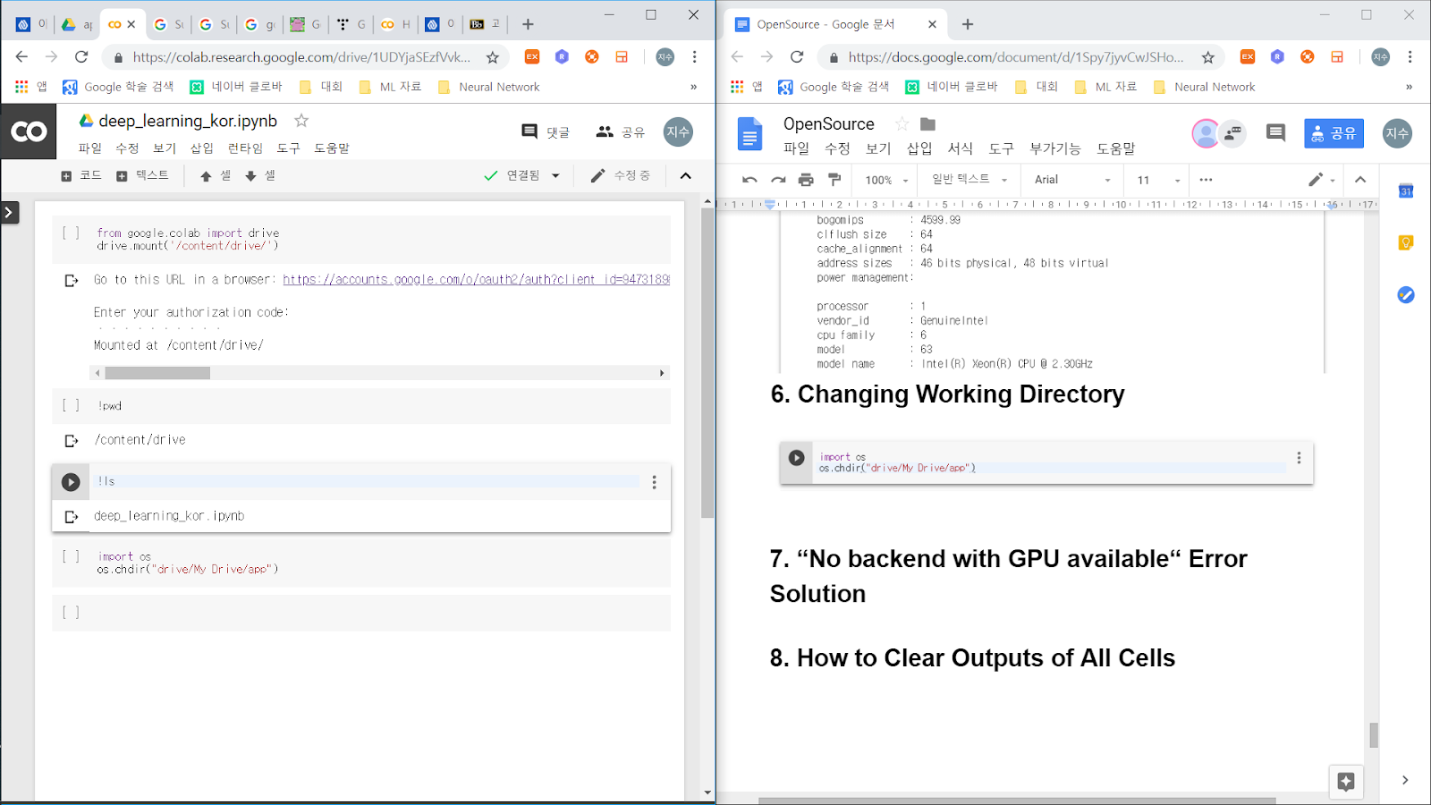Screen dimensions: 1431x805
Task: Open Docs editing mode pencil dropdown
Action: click(x=1321, y=180)
